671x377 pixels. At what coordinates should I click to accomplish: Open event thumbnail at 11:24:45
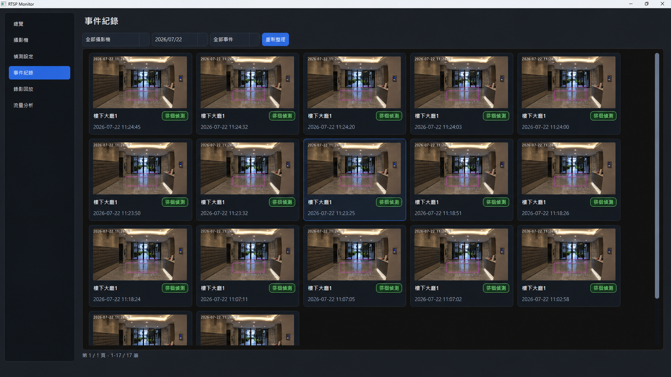pos(140,82)
